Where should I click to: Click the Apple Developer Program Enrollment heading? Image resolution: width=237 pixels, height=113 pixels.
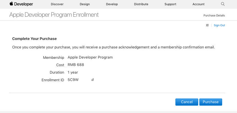(54, 15)
